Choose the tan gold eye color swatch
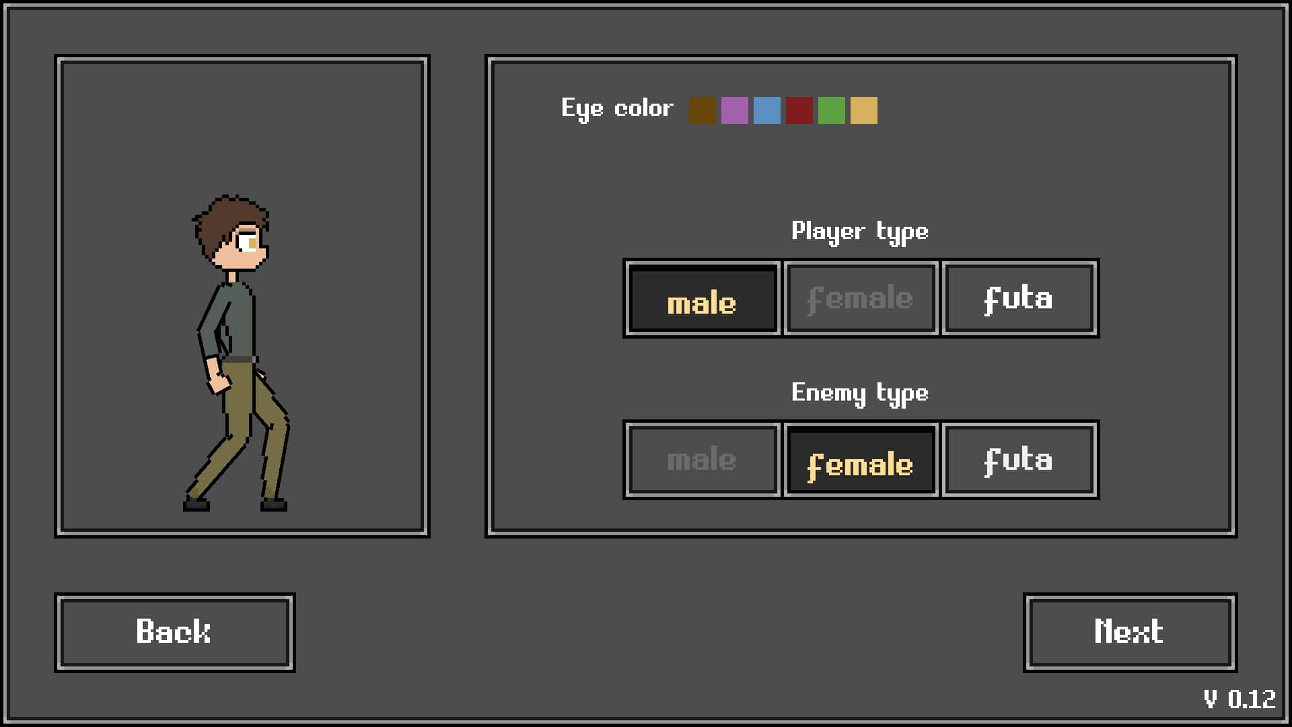Screen dimensions: 1292x727 [863, 110]
